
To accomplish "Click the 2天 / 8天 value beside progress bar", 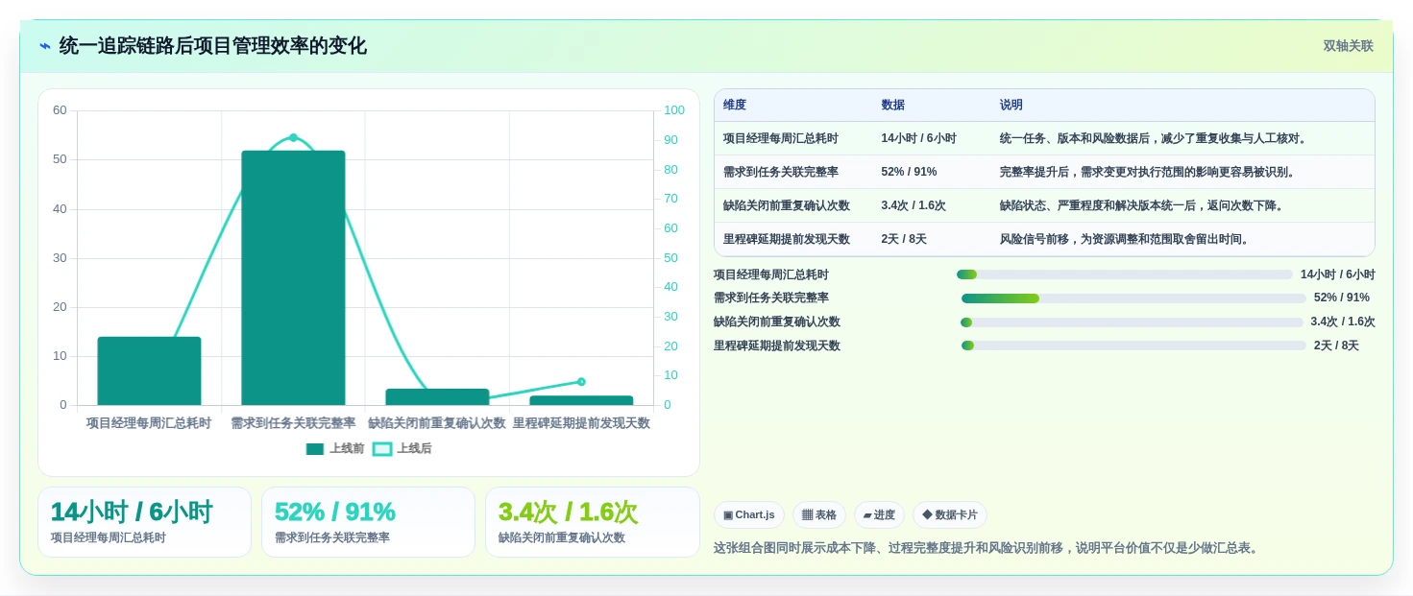I will click(1336, 346).
